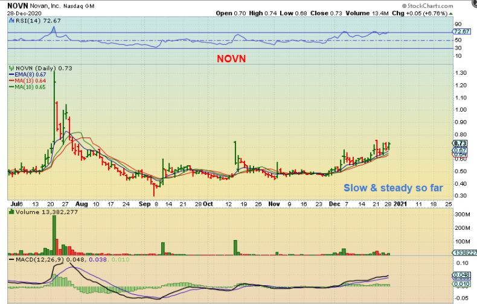477x304 pixels.
Task: Click the Nasdaq GM exchange label
Action: (79, 6)
